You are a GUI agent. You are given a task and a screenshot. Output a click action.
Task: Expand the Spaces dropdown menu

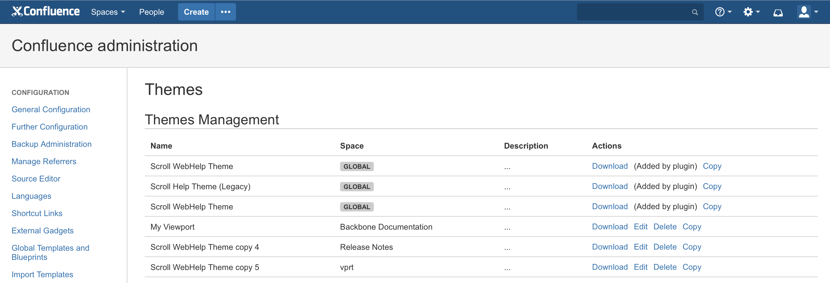click(107, 12)
